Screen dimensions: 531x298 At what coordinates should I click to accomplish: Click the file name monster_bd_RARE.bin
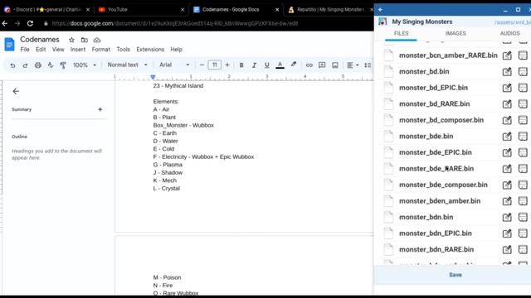tap(434, 103)
